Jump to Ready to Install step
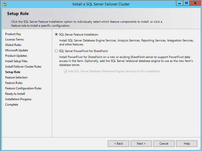Image resolution: width=202 pixels, height=151 pixels. click(x=15, y=94)
